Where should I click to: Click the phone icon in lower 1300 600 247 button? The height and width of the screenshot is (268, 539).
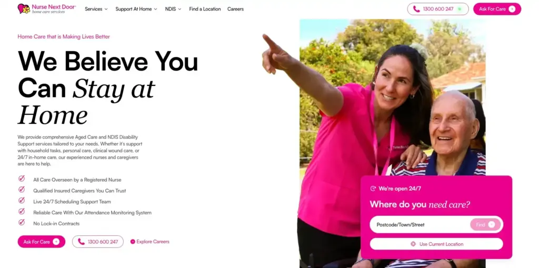tap(81, 242)
